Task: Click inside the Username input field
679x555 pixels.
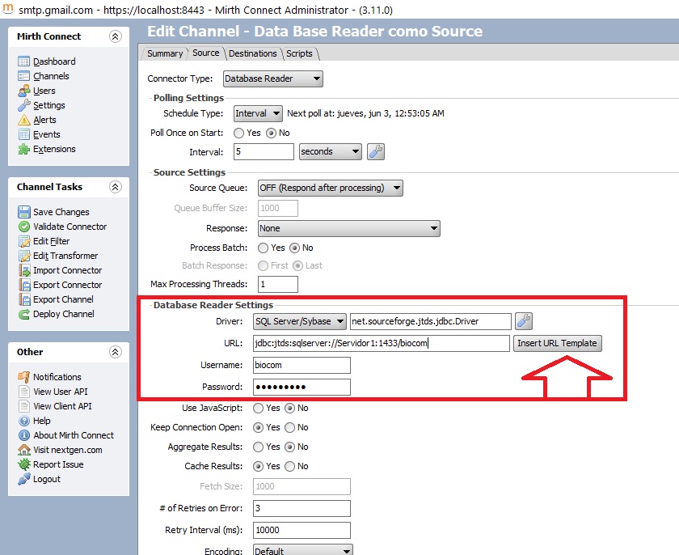Action: point(301,365)
